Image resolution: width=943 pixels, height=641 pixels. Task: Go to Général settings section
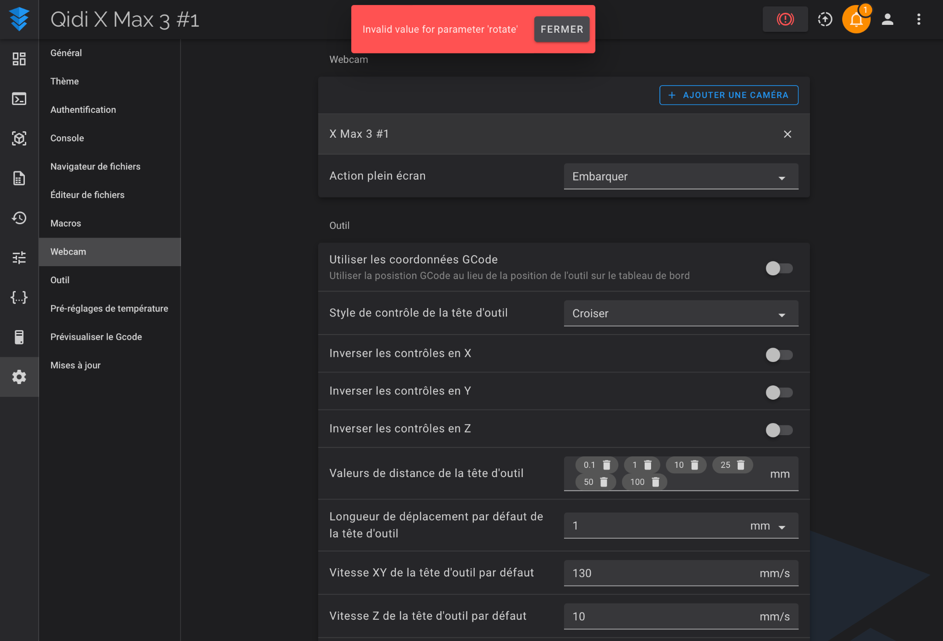(110, 53)
